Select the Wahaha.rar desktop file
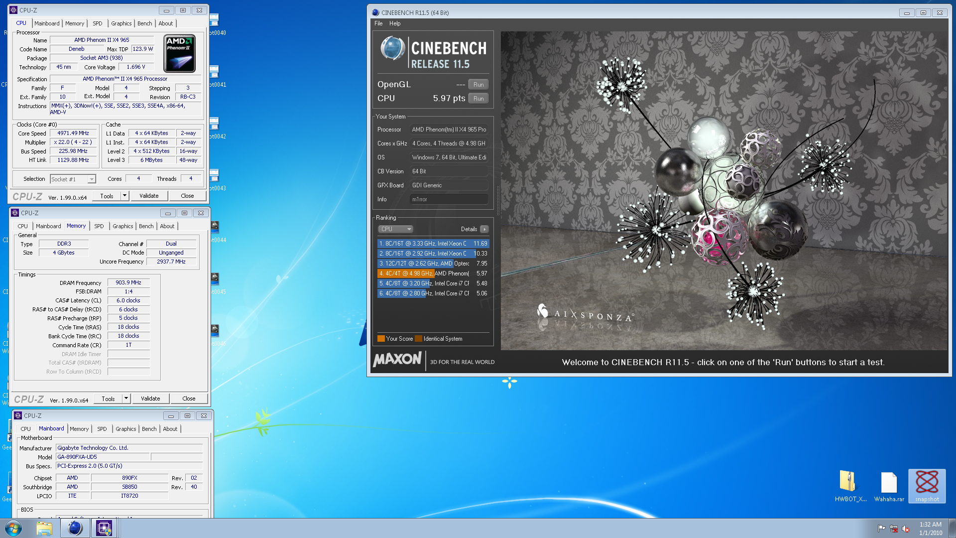The width and height of the screenshot is (956, 538). point(889,486)
